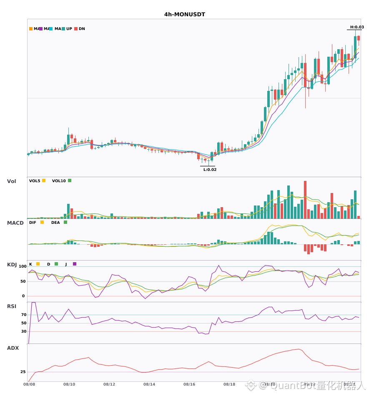
Task: Click the L:0.02 low price marker
Action: click(x=210, y=170)
